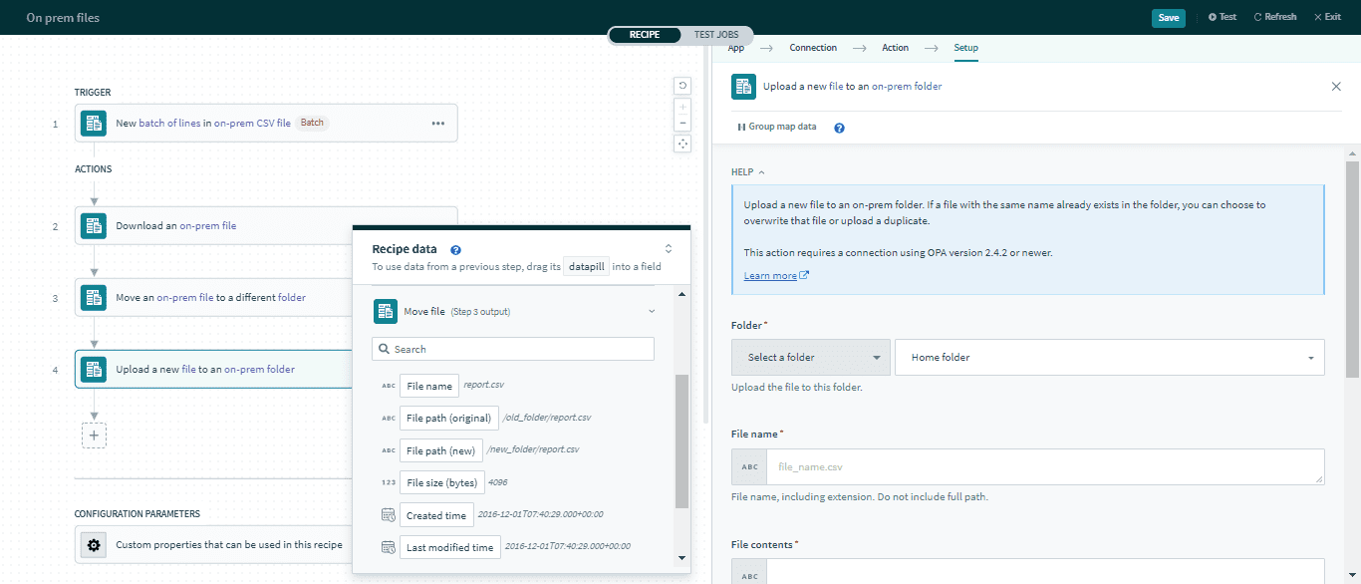Click the fit-to-screen canvas icon
This screenshot has height=584, width=1361.
pos(682,144)
